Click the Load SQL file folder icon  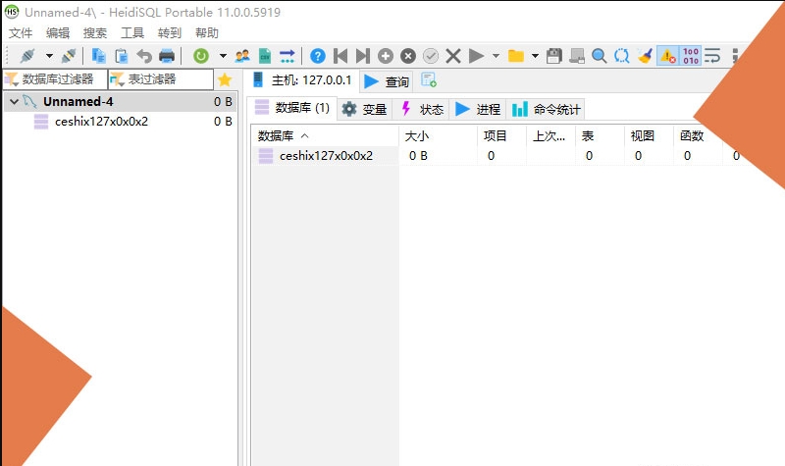[x=516, y=56]
